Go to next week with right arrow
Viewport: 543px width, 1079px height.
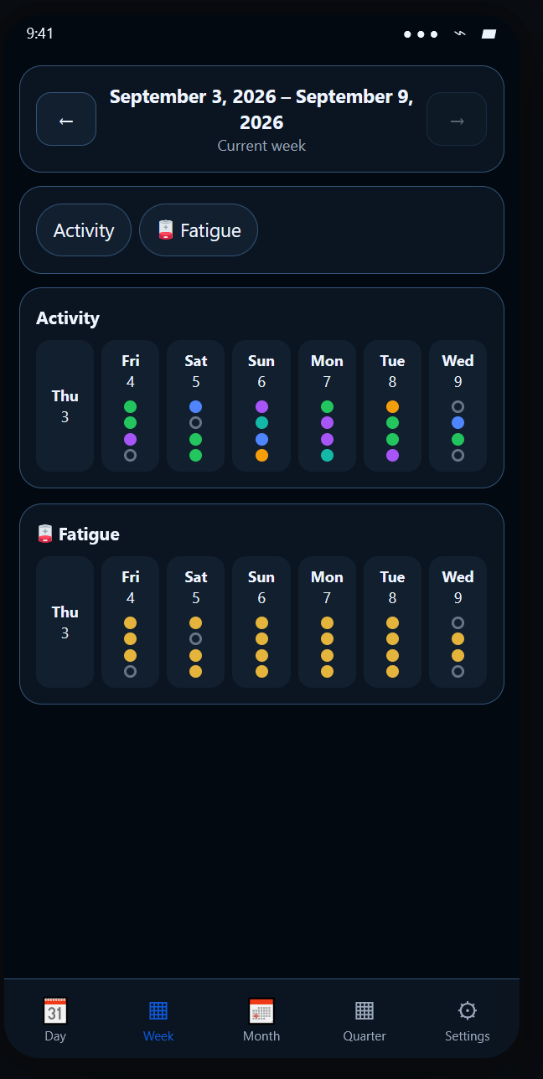[457, 119]
